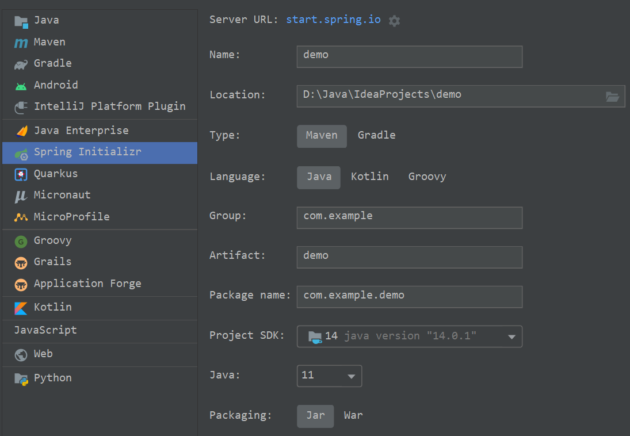Click the Name input field
Image resolution: width=630 pixels, height=436 pixels.
(x=410, y=57)
